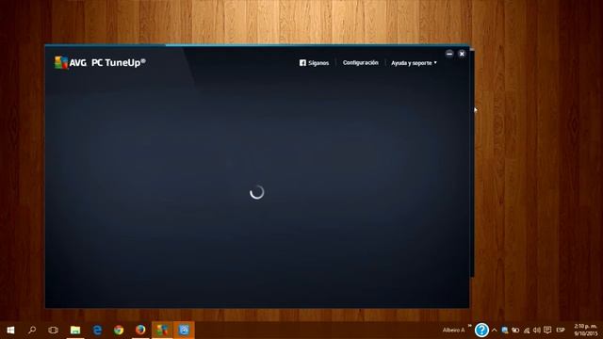Close the AVG PC TuneUp window
This screenshot has width=603, height=339.
click(x=462, y=54)
